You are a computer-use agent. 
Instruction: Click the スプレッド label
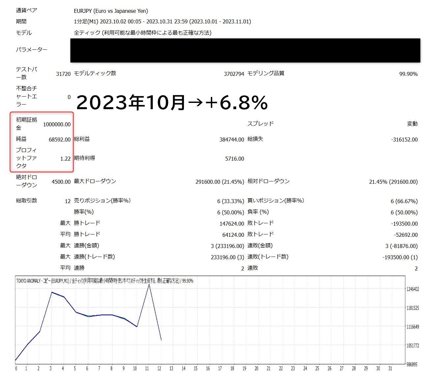tap(260, 124)
